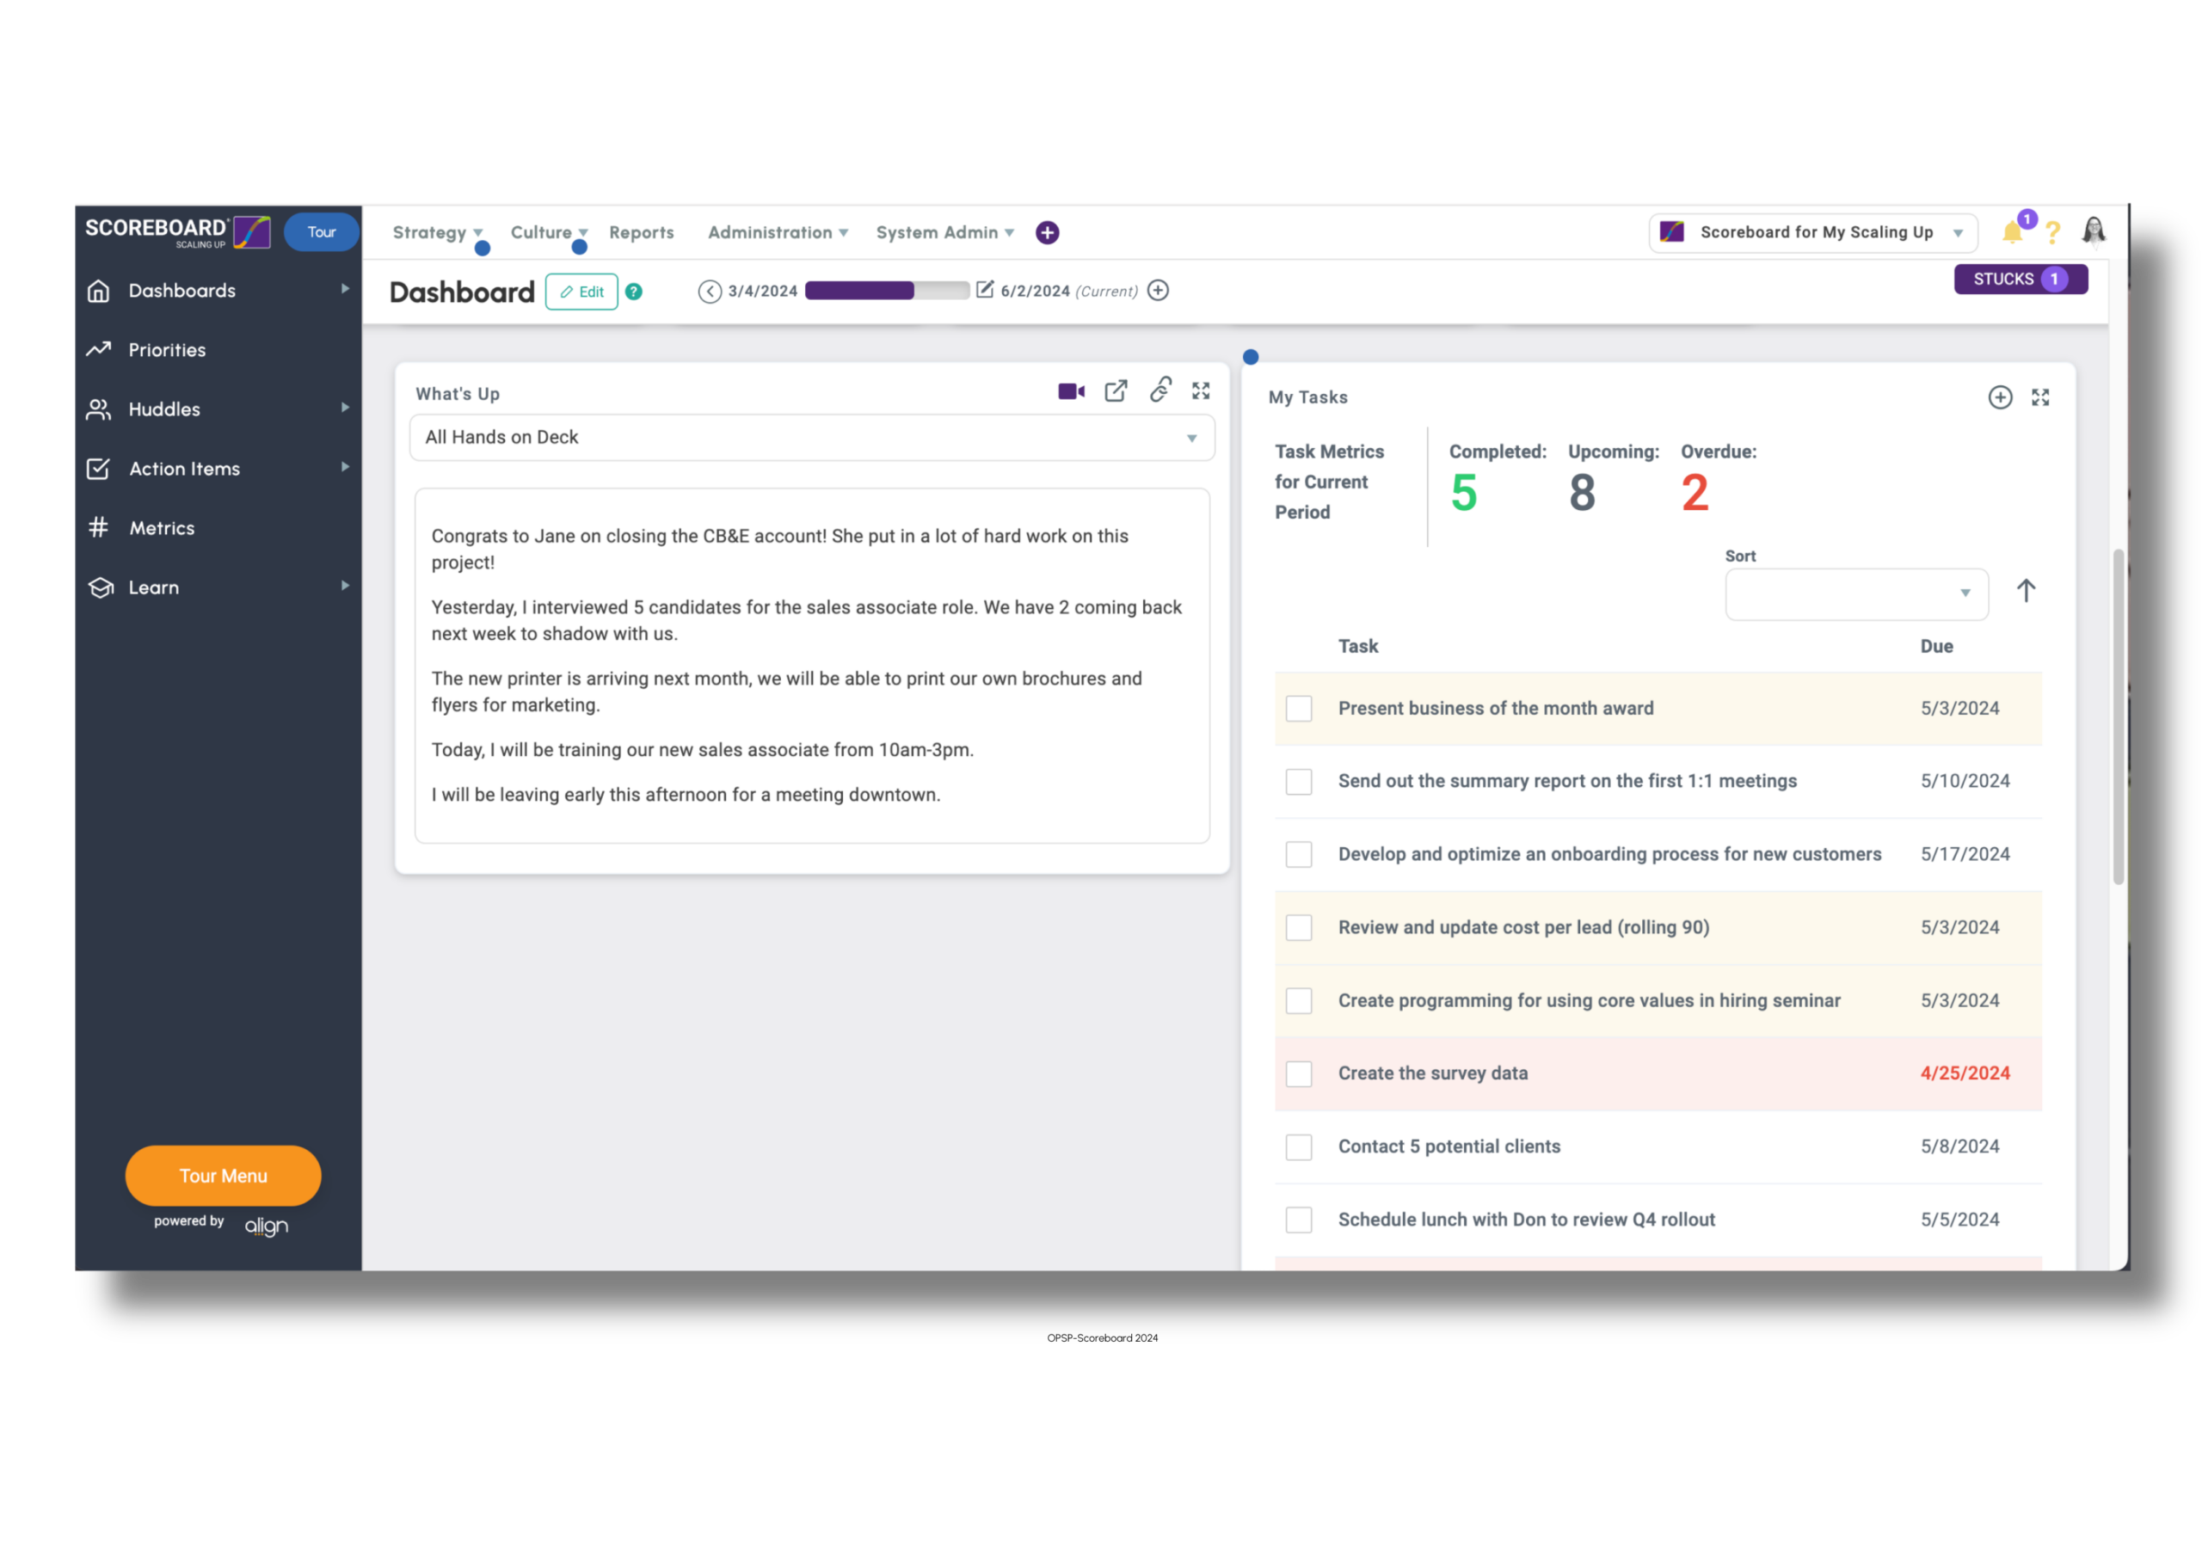Click the green help icon beside Edit
The height and width of the screenshot is (1549, 2202).
pyautogui.click(x=634, y=292)
